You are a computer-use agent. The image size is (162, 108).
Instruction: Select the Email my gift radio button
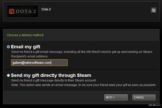pos(8,47)
